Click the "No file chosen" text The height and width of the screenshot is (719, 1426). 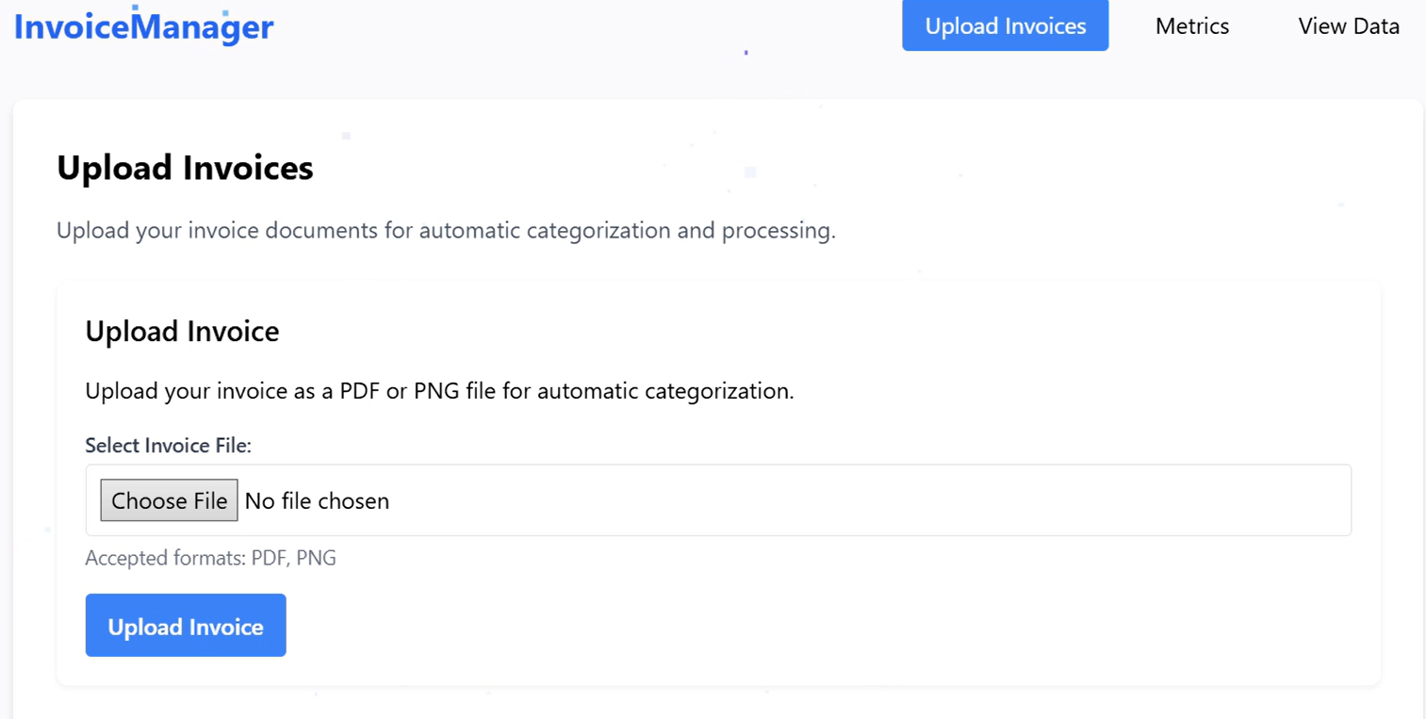point(317,501)
